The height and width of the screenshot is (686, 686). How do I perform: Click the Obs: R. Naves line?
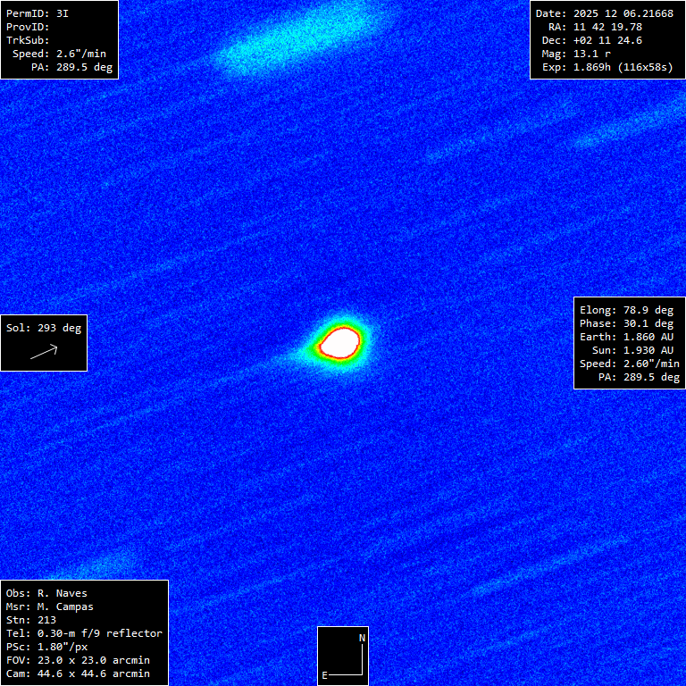46,593
